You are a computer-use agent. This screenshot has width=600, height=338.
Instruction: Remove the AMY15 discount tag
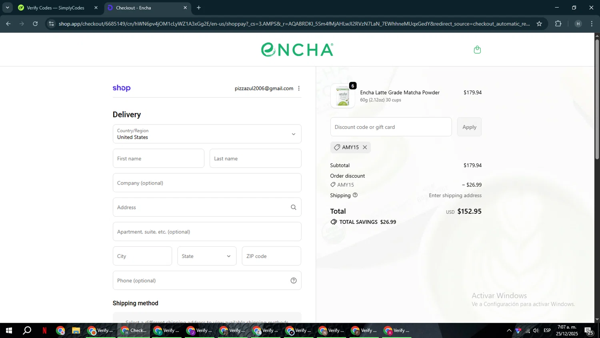click(x=365, y=147)
